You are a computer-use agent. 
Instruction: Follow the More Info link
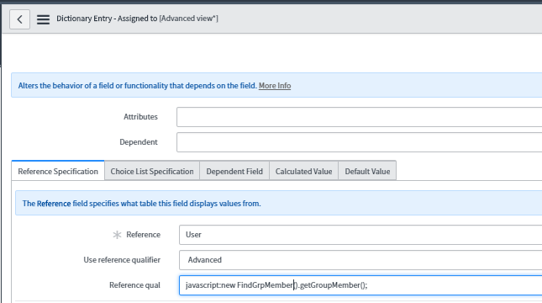point(275,86)
